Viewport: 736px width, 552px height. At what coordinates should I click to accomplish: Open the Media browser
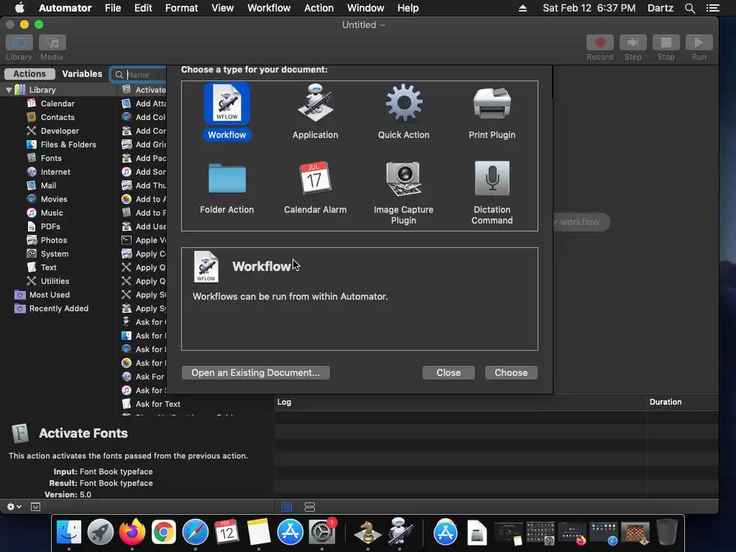(52, 42)
